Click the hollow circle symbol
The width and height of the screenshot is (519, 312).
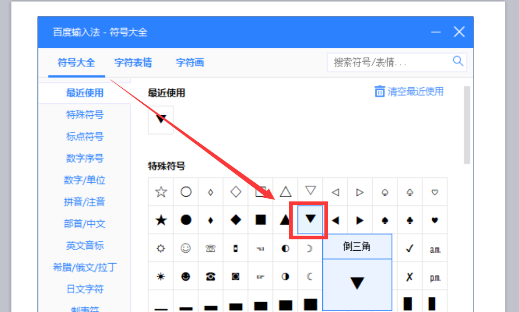click(x=185, y=192)
